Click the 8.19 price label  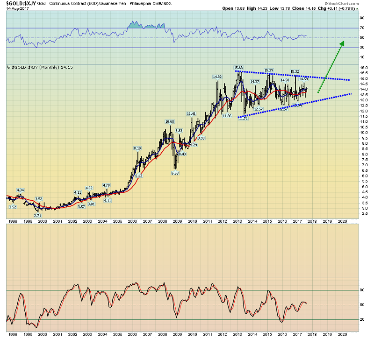pos(137,148)
